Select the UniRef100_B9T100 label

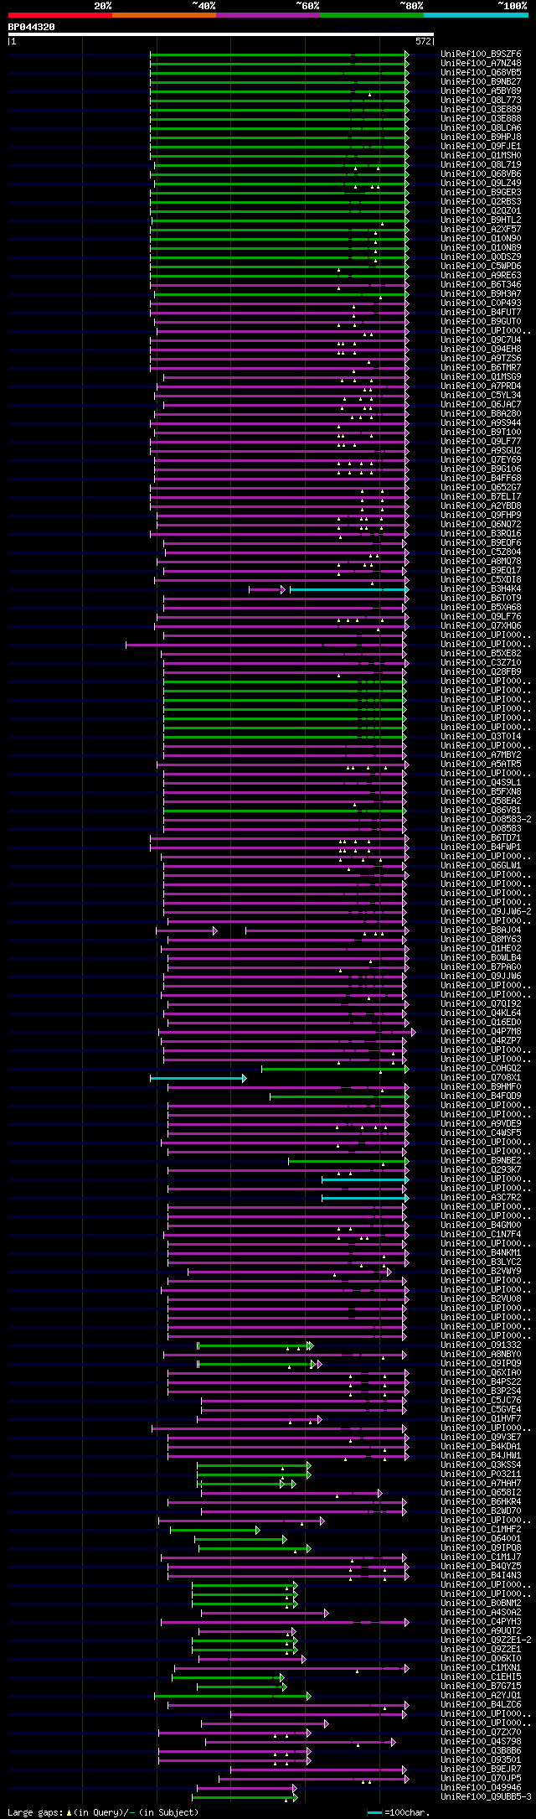pyautogui.click(x=481, y=433)
